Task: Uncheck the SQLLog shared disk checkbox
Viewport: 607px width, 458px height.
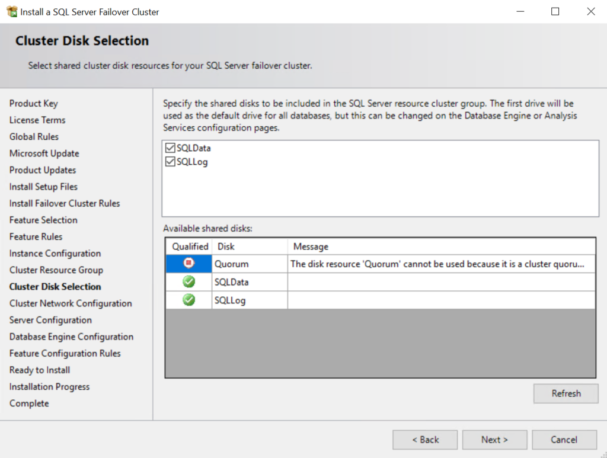Action: [x=170, y=161]
